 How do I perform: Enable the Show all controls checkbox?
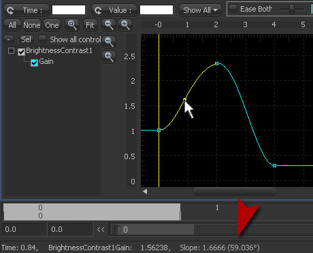click(x=42, y=39)
